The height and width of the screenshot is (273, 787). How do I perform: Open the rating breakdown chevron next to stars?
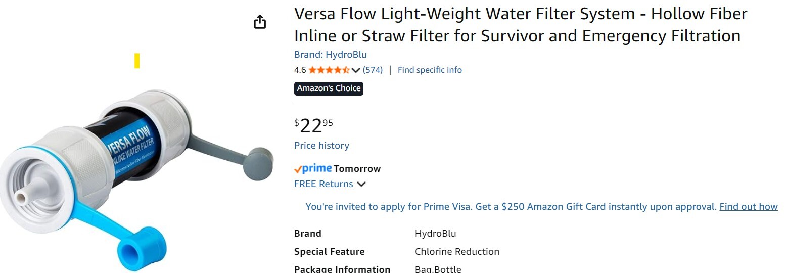coord(356,70)
